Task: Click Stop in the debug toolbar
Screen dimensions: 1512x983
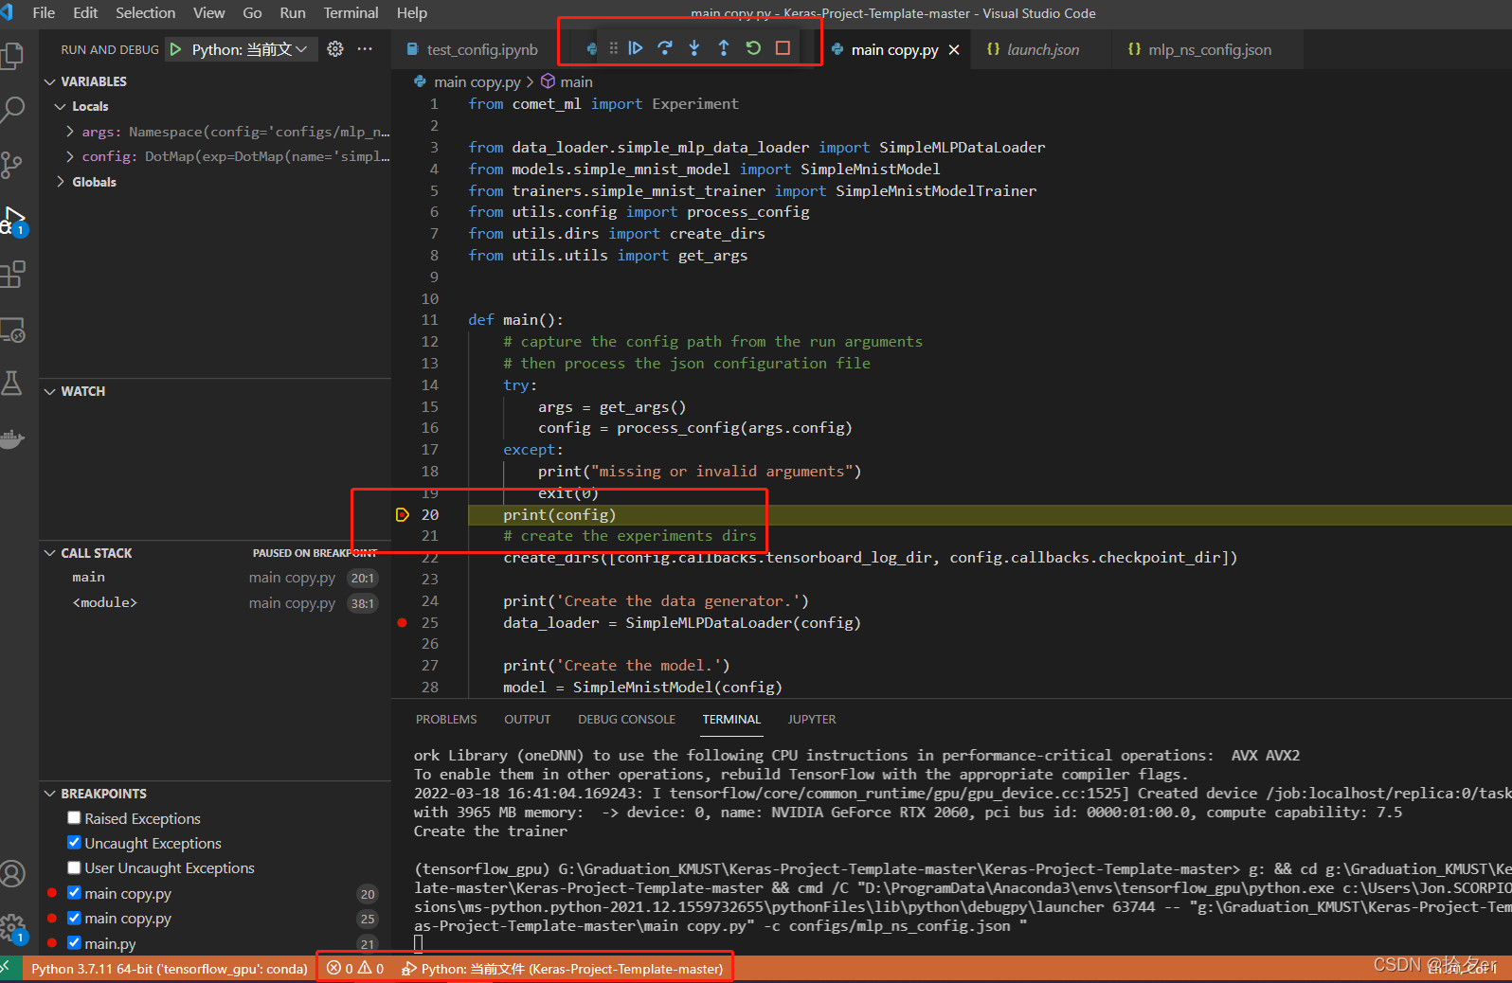Action: (x=783, y=48)
